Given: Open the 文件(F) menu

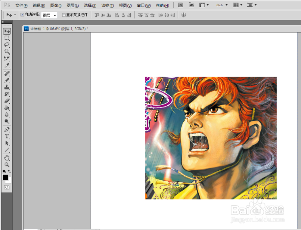Looking at the screenshot, I should click(21, 5).
